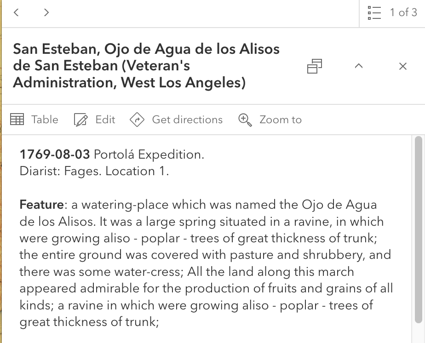Screen dimensions: 425x343
Task: Open the feature list menu icon
Action: pyautogui.click(x=374, y=13)
